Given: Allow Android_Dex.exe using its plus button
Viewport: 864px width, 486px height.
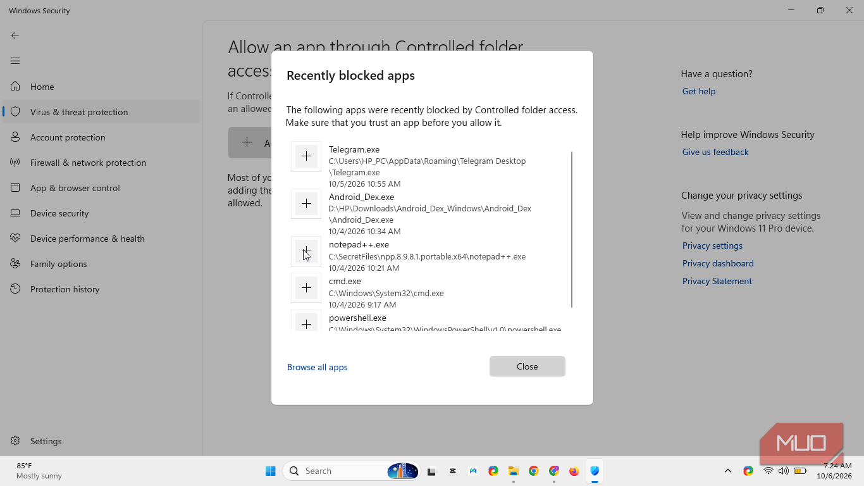Looking at the screenshot, I should [x=306, y=204].
